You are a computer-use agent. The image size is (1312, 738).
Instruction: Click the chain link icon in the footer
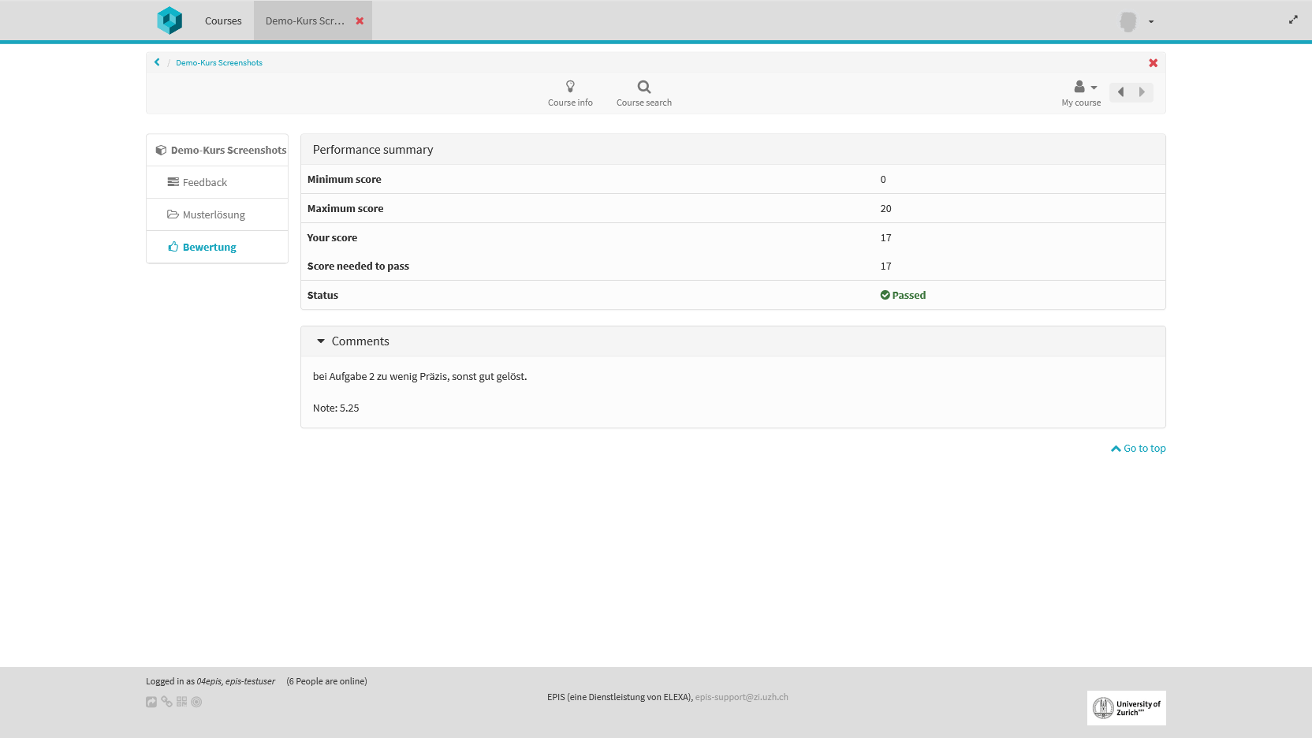click(166, 702)
